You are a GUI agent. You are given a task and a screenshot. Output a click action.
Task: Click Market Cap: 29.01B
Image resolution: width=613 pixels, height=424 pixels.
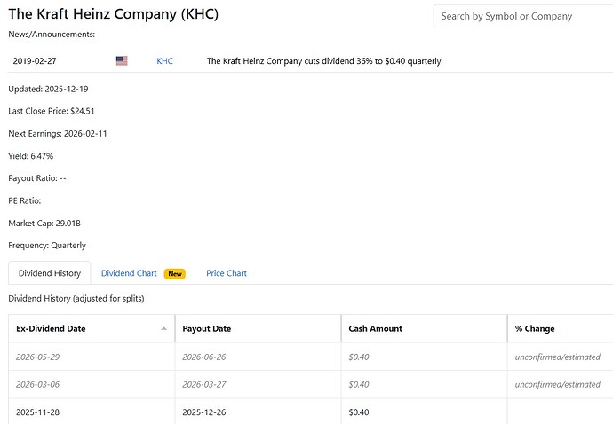[44, 224]
